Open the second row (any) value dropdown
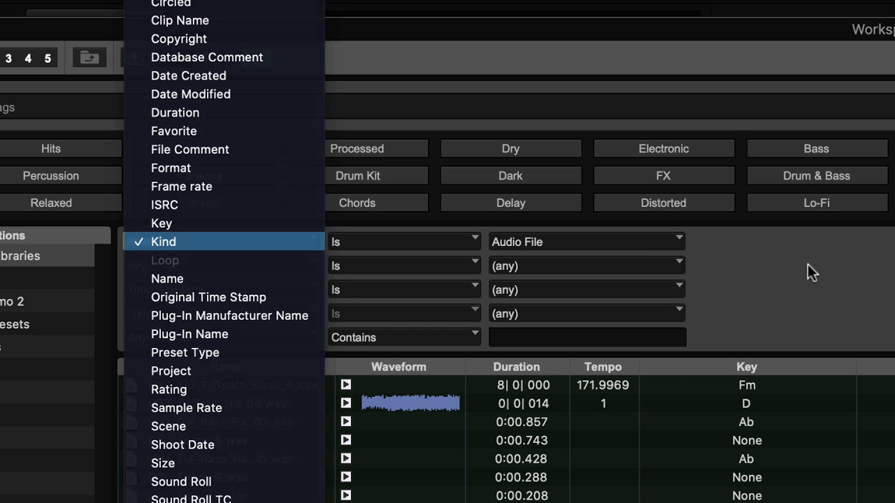This screenshot has width=895, height=503. [x=587, y=265]
